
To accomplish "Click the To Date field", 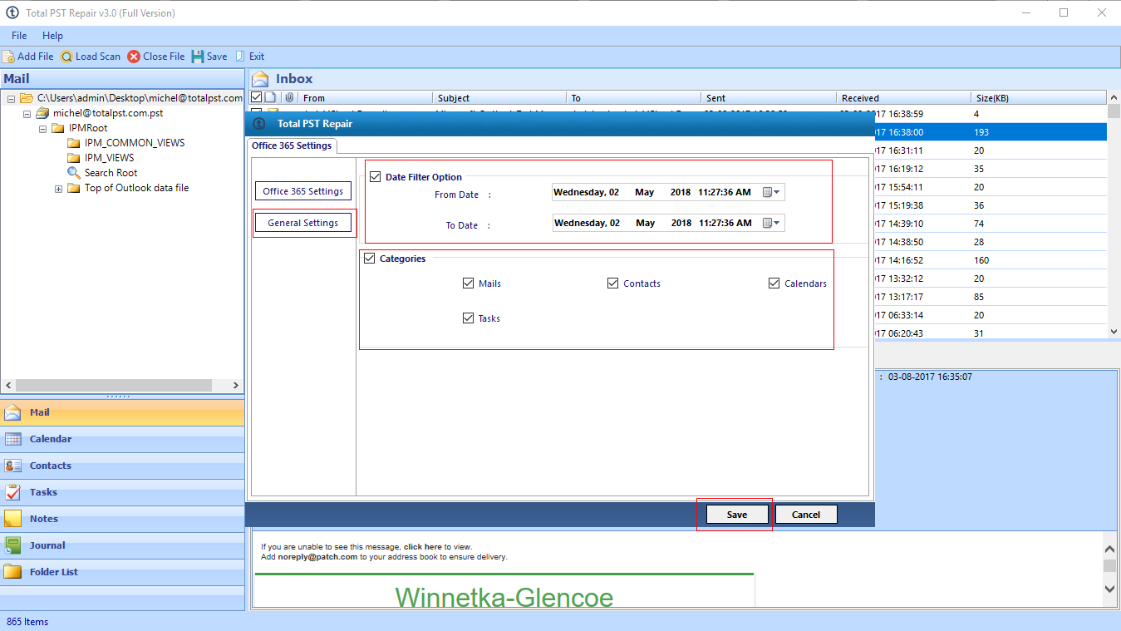I will [x=668, y=223].
